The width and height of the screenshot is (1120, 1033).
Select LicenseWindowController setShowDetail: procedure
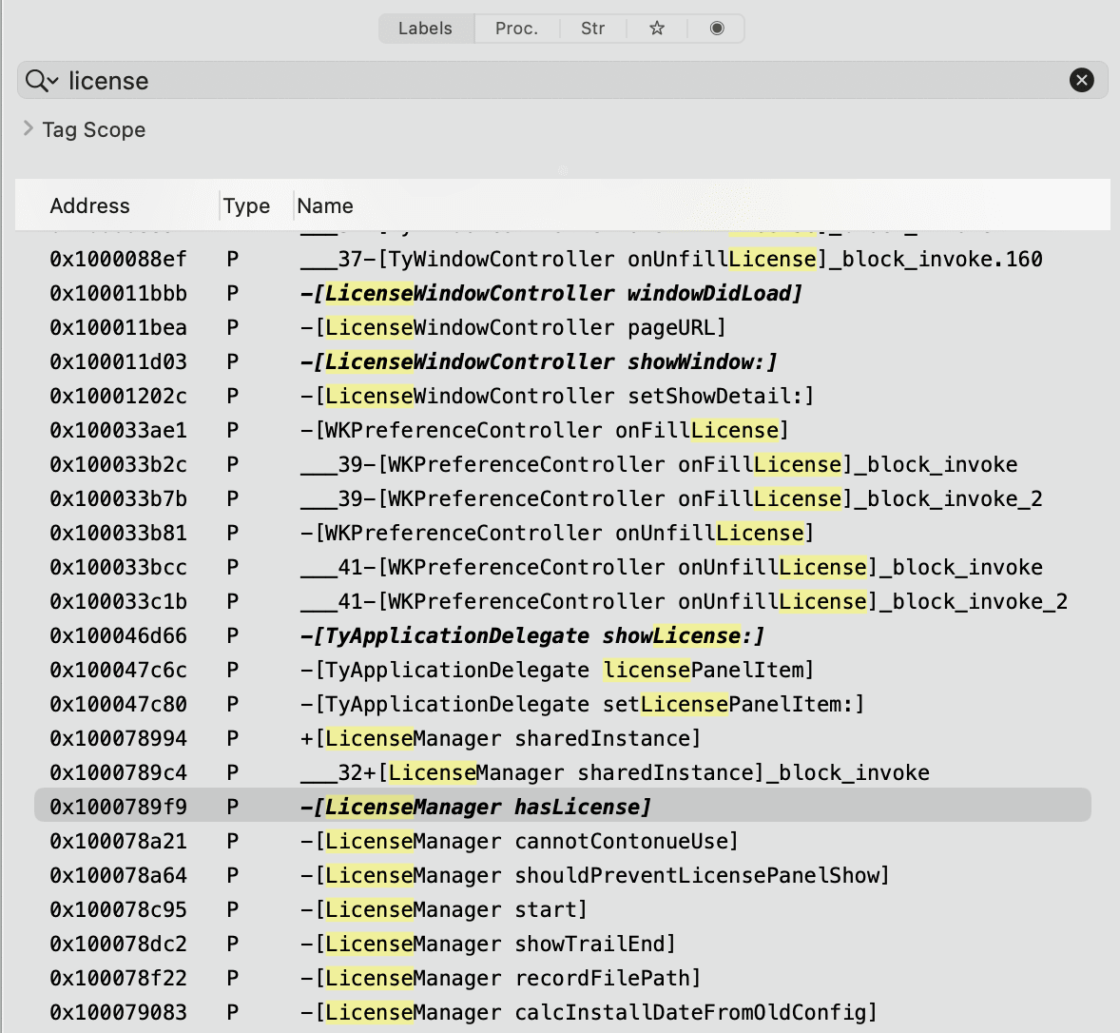click(563, 396)
